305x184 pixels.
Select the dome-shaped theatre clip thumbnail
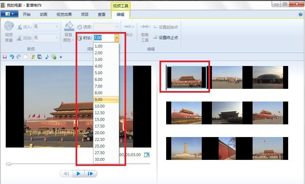point(268,77)
